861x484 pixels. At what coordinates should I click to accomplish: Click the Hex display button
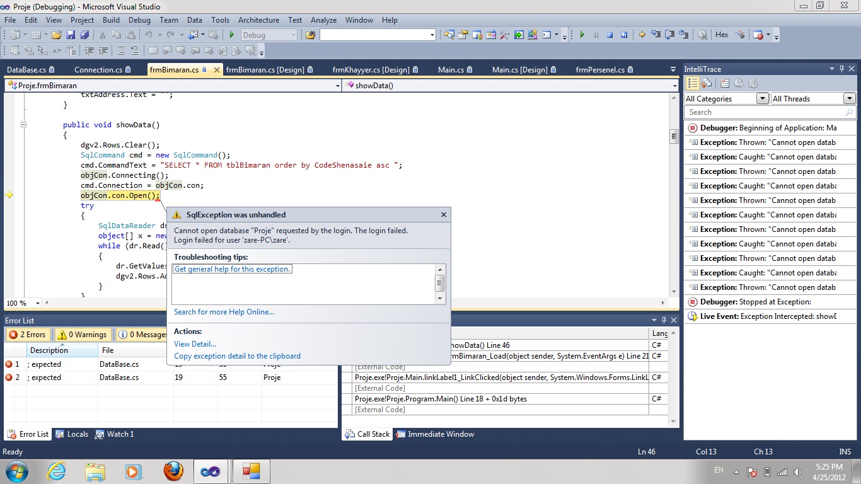click(x=722, y=35)
